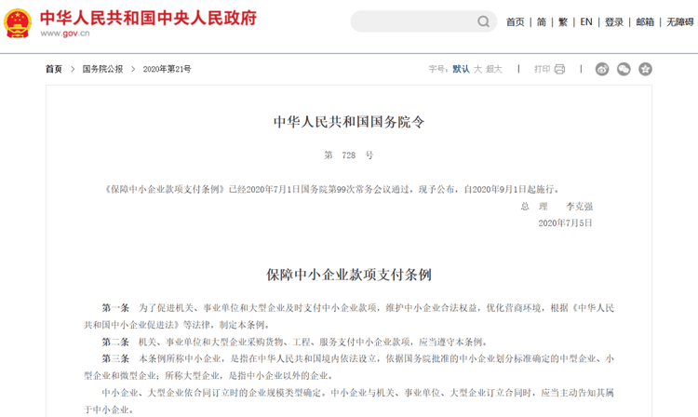The image size is (698, 417).
Task: Click the order number 第 728 号
Action: coord(349,155)
